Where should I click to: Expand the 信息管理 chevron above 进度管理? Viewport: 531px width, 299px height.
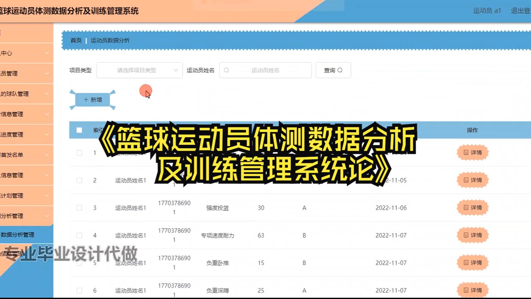click(x=47, y=114)
